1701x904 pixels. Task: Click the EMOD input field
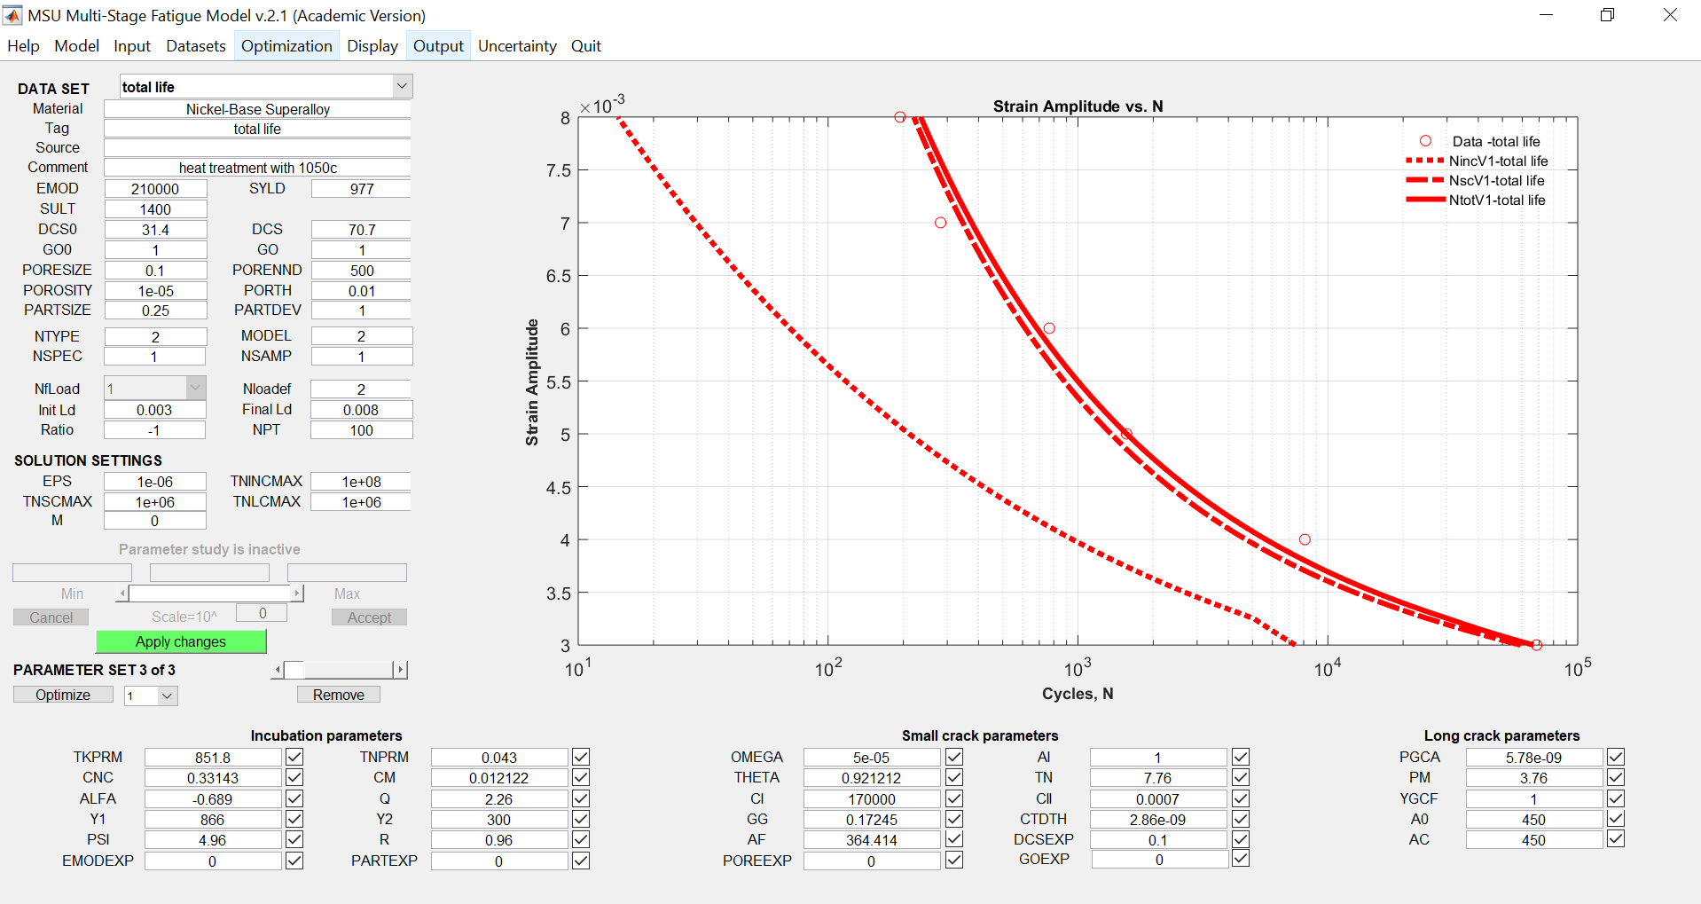coord(155,189)
